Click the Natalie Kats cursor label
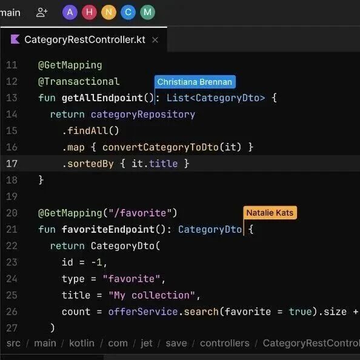The height and width of the screenshot is (360, 360). pyautogui.click(x=270, y=213)
